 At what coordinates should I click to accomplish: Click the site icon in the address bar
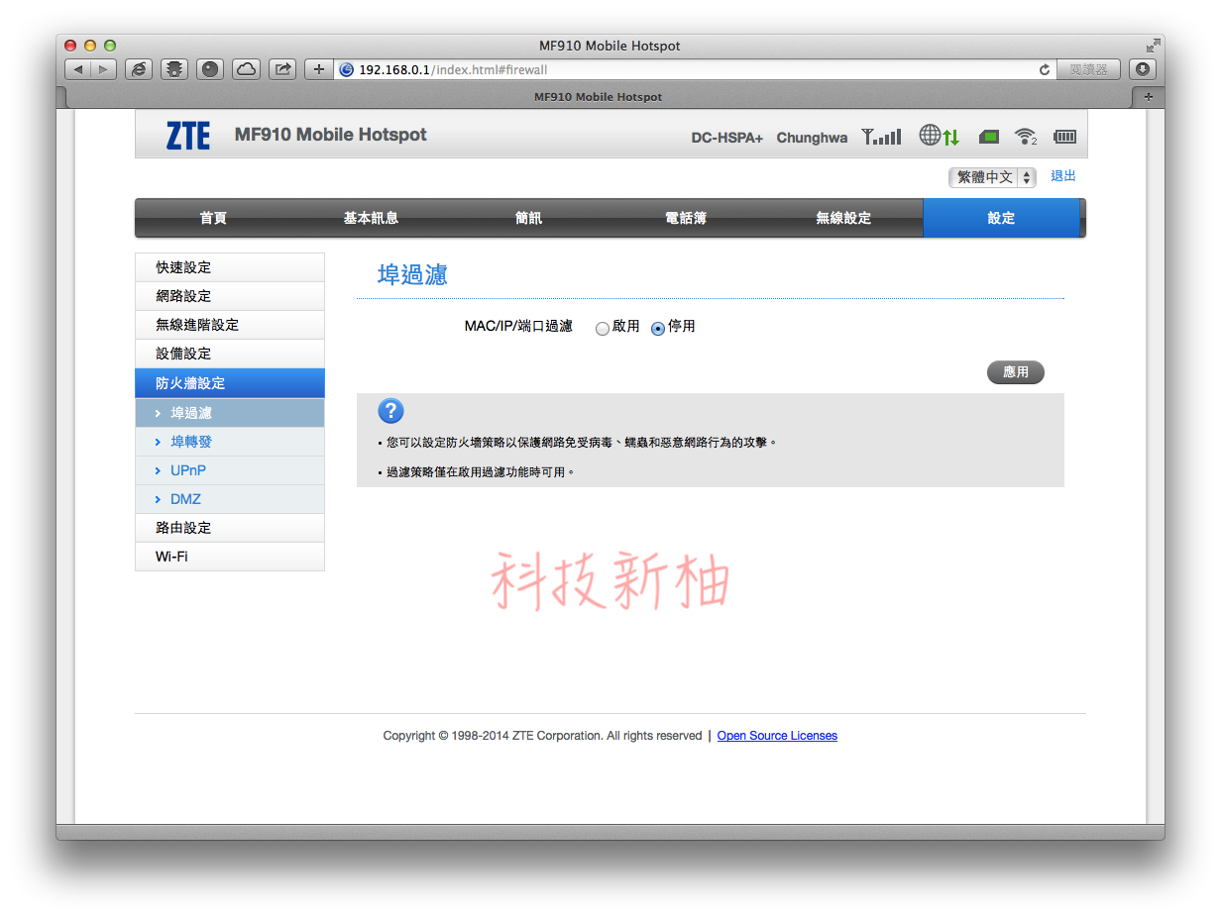tap(346, 70)
